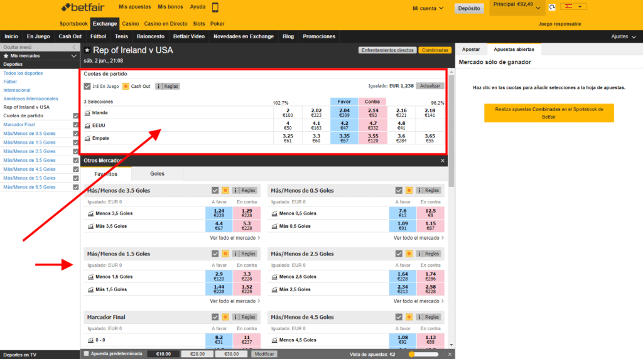The width and height of the screenshot is (643, 359).
Task: Select the €10.00 default stake field
Action: (163, 354)
